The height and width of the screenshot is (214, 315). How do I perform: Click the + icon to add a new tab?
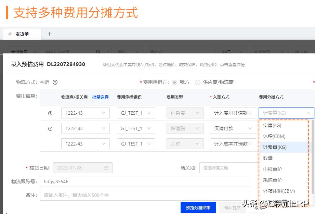(x=49, y=34)
